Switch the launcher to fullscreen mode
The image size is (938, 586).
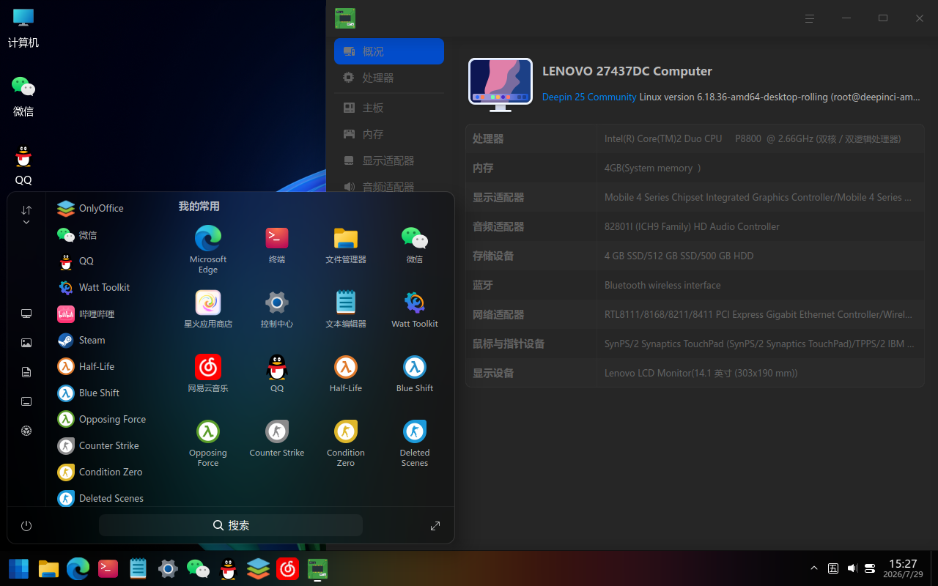pyautogui.click(x=435, y=526)
